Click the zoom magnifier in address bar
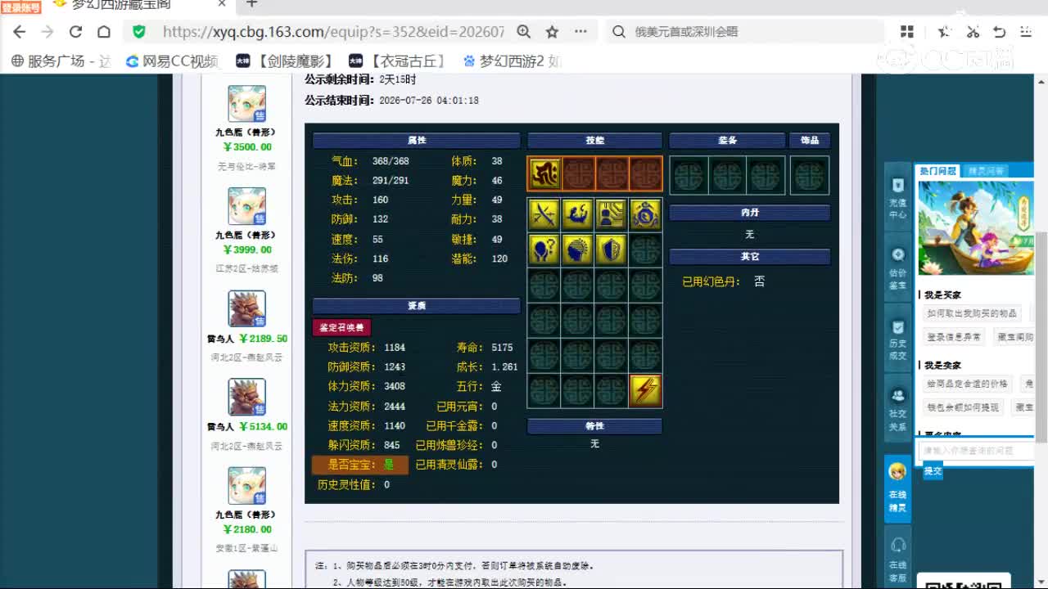This screenshot has width=1048, height=589. (x=524, y=32)
